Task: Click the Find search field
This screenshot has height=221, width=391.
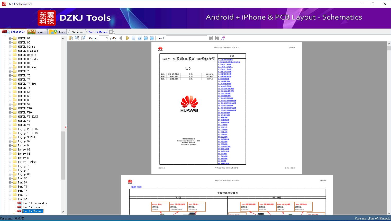Action: pyautogui.click(x=187, y=38)
